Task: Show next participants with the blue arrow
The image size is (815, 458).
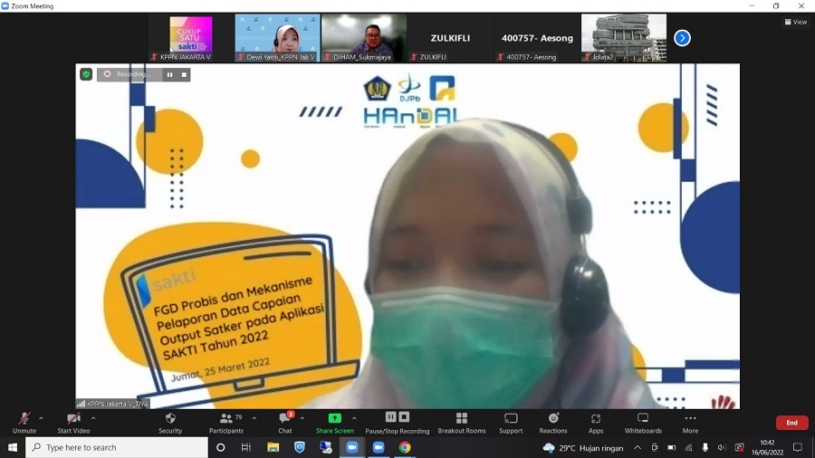Action: point(682,38)
